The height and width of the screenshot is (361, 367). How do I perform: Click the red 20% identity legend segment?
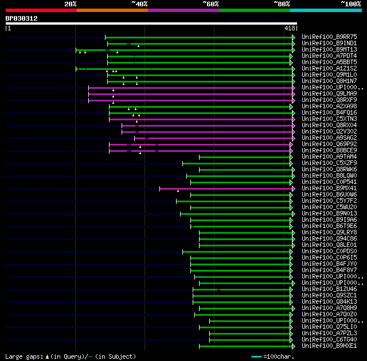coord(41,10)
